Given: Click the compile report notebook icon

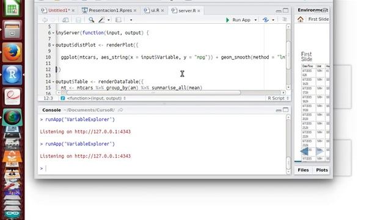Looking at the screenshot, I should [119, 20].
